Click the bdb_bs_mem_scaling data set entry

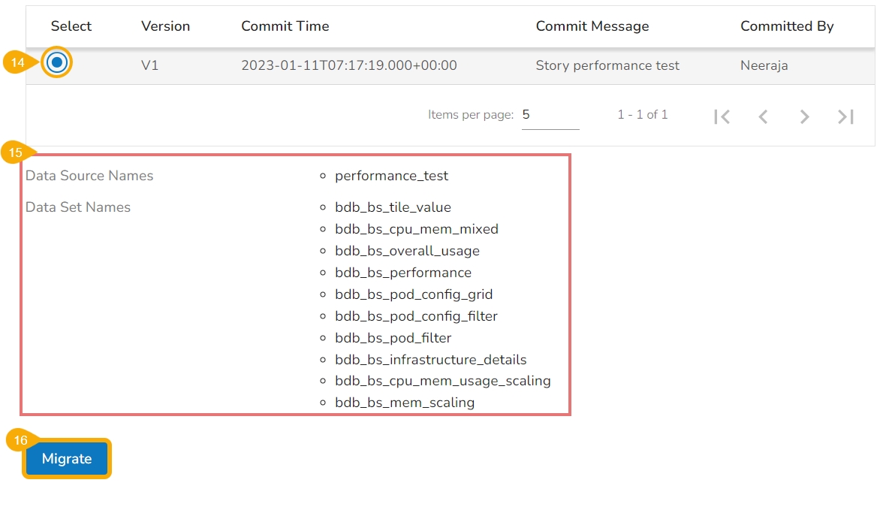point(405,403)
